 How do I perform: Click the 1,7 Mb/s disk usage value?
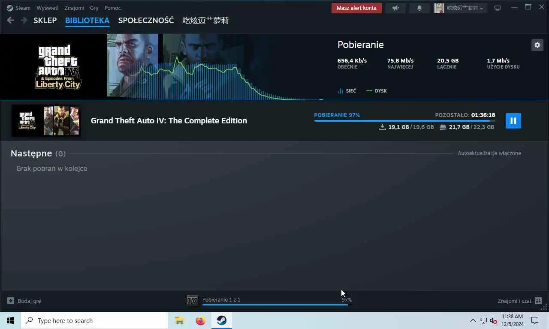[x=498, y=60]
